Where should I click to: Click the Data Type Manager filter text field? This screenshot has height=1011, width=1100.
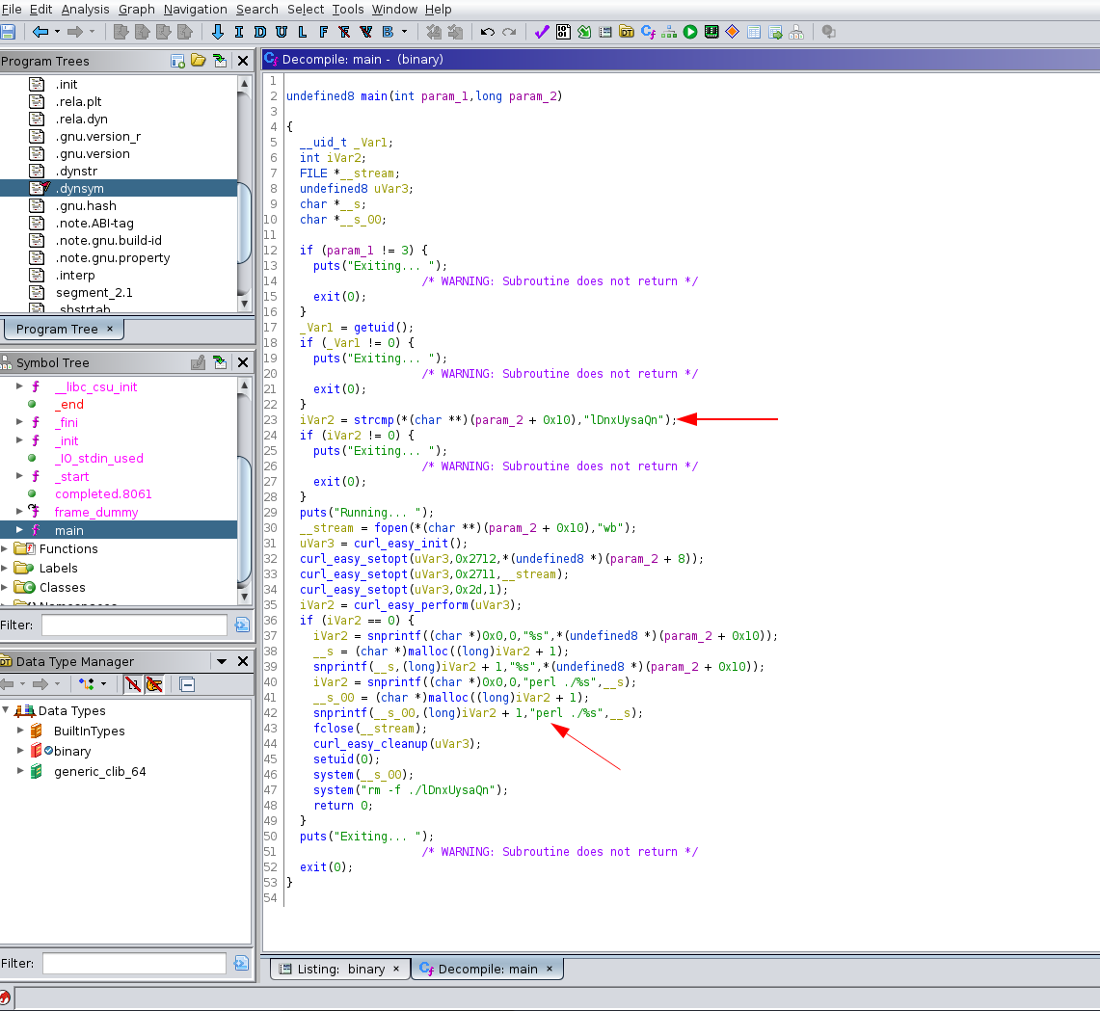click(134, 964)
